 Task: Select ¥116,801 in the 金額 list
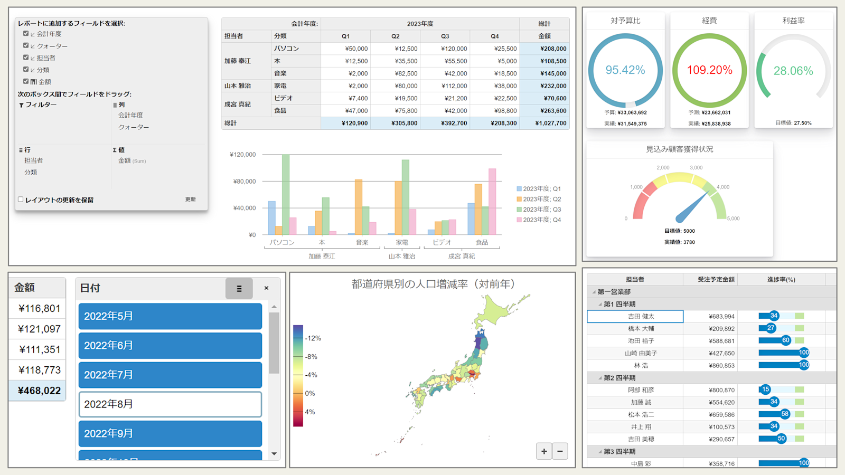[x=37, y=309]
